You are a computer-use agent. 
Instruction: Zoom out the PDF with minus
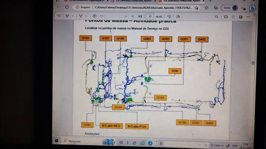point(126,17)
